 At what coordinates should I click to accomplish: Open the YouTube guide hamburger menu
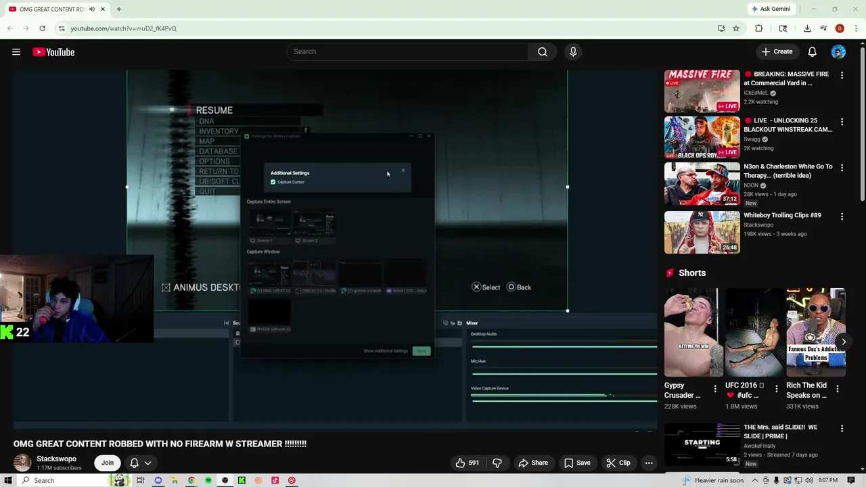pyautogui.click(x=16, y=52)
